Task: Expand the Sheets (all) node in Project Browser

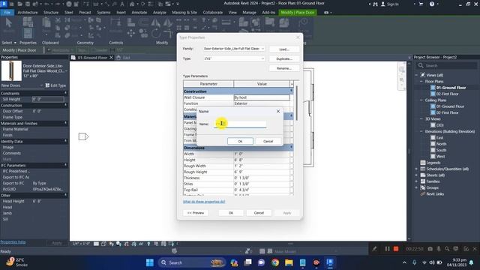Action: pyautogui.click(x=416, y=175)
